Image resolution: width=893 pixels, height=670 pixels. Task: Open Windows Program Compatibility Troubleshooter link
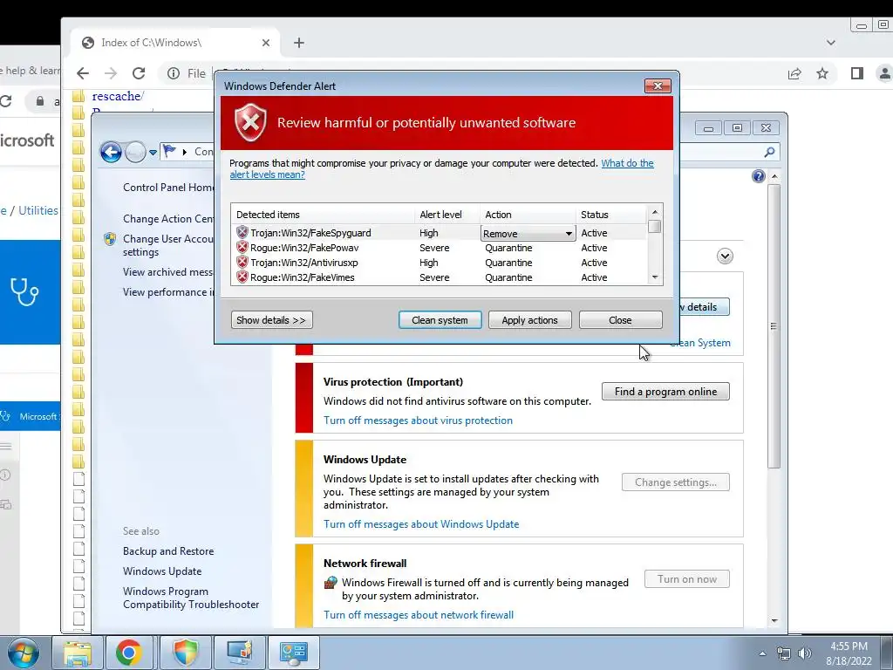191,598
